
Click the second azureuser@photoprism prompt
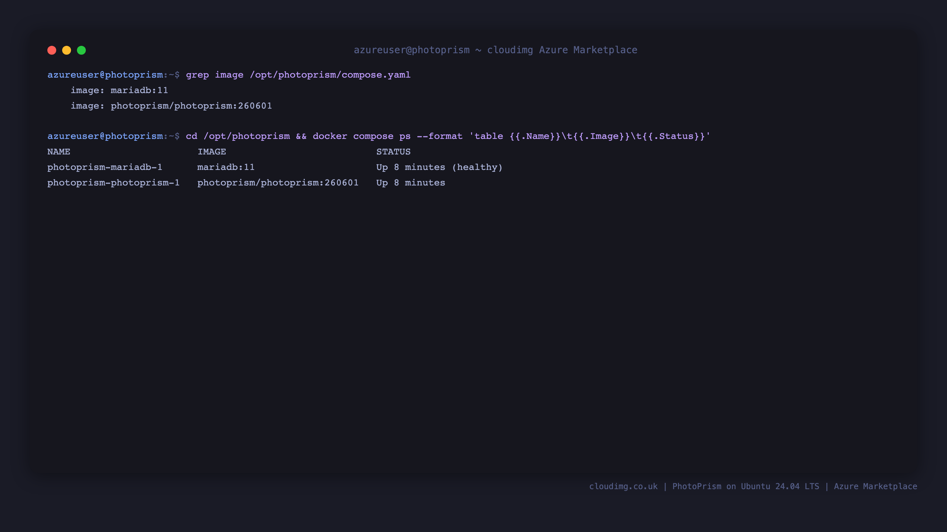pyautogui.click(x=114, y=136)
